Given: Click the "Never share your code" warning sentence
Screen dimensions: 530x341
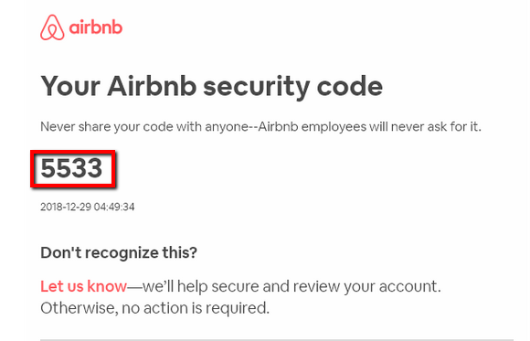Looking at the screenshot, I should pyautogui.click(x=260, y=127).
